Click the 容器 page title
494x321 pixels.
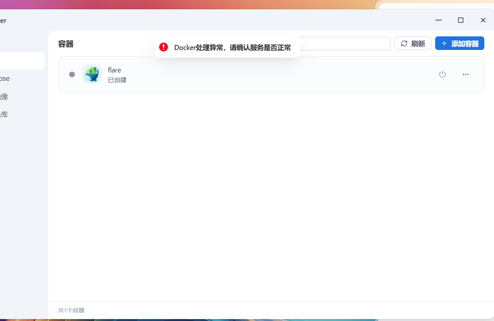tap(65, 44)
